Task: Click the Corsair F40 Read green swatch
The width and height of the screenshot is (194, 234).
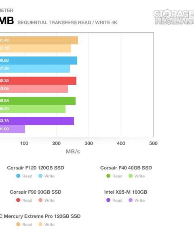Action: click(x=108, y=176)
